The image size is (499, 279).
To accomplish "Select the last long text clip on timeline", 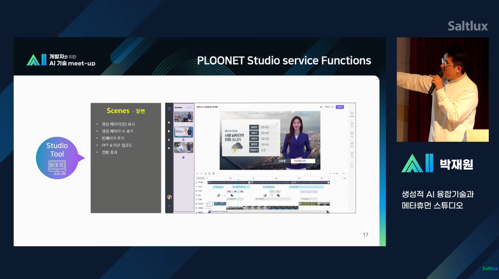I will [306, 187].
